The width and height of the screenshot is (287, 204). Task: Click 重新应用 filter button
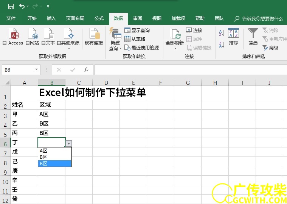point(275,39)
